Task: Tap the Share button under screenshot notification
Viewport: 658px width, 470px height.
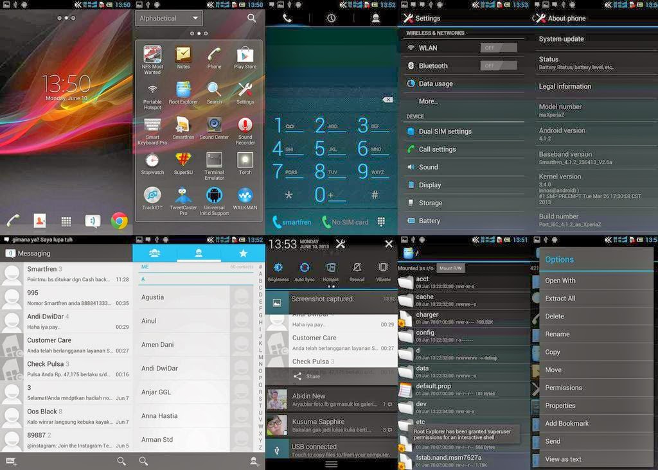Action: tap(307, 376)
